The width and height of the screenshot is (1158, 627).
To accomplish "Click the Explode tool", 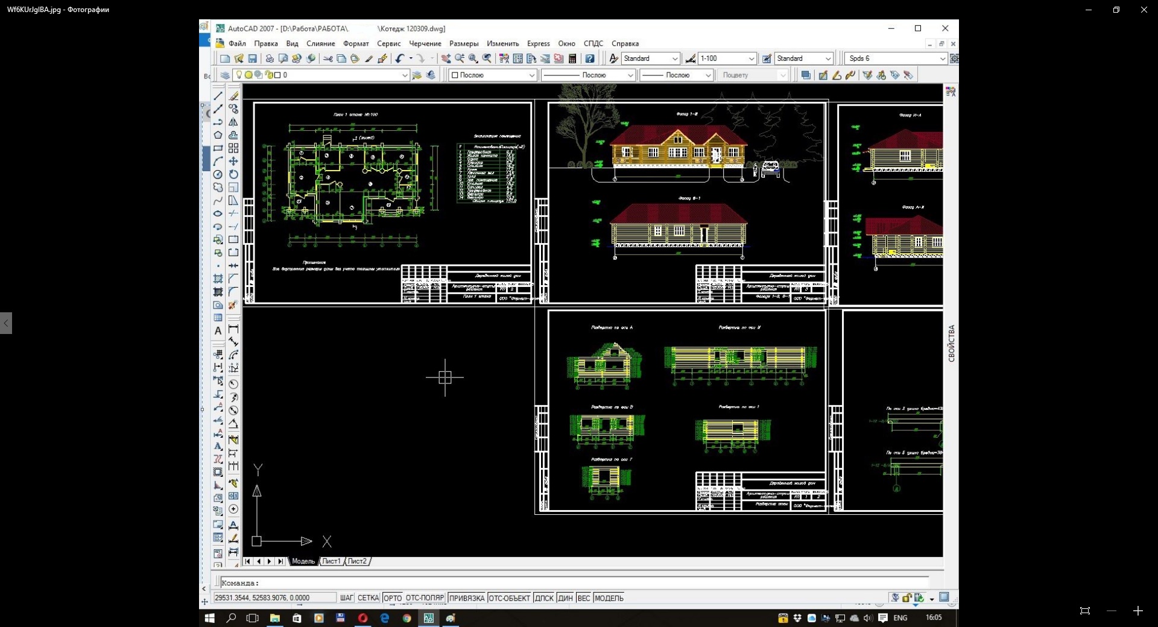I will tap(233, 304).
